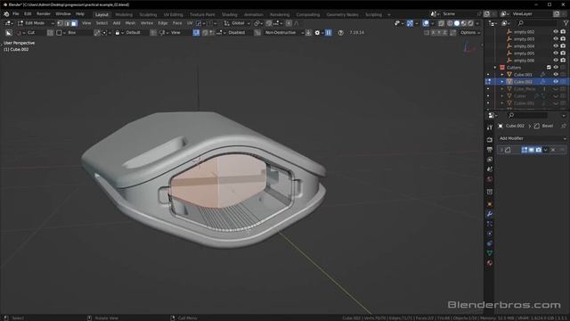Expand Cube.002 in outliner
This screenshot has height=321, width=570.
(x=502, y=81)
